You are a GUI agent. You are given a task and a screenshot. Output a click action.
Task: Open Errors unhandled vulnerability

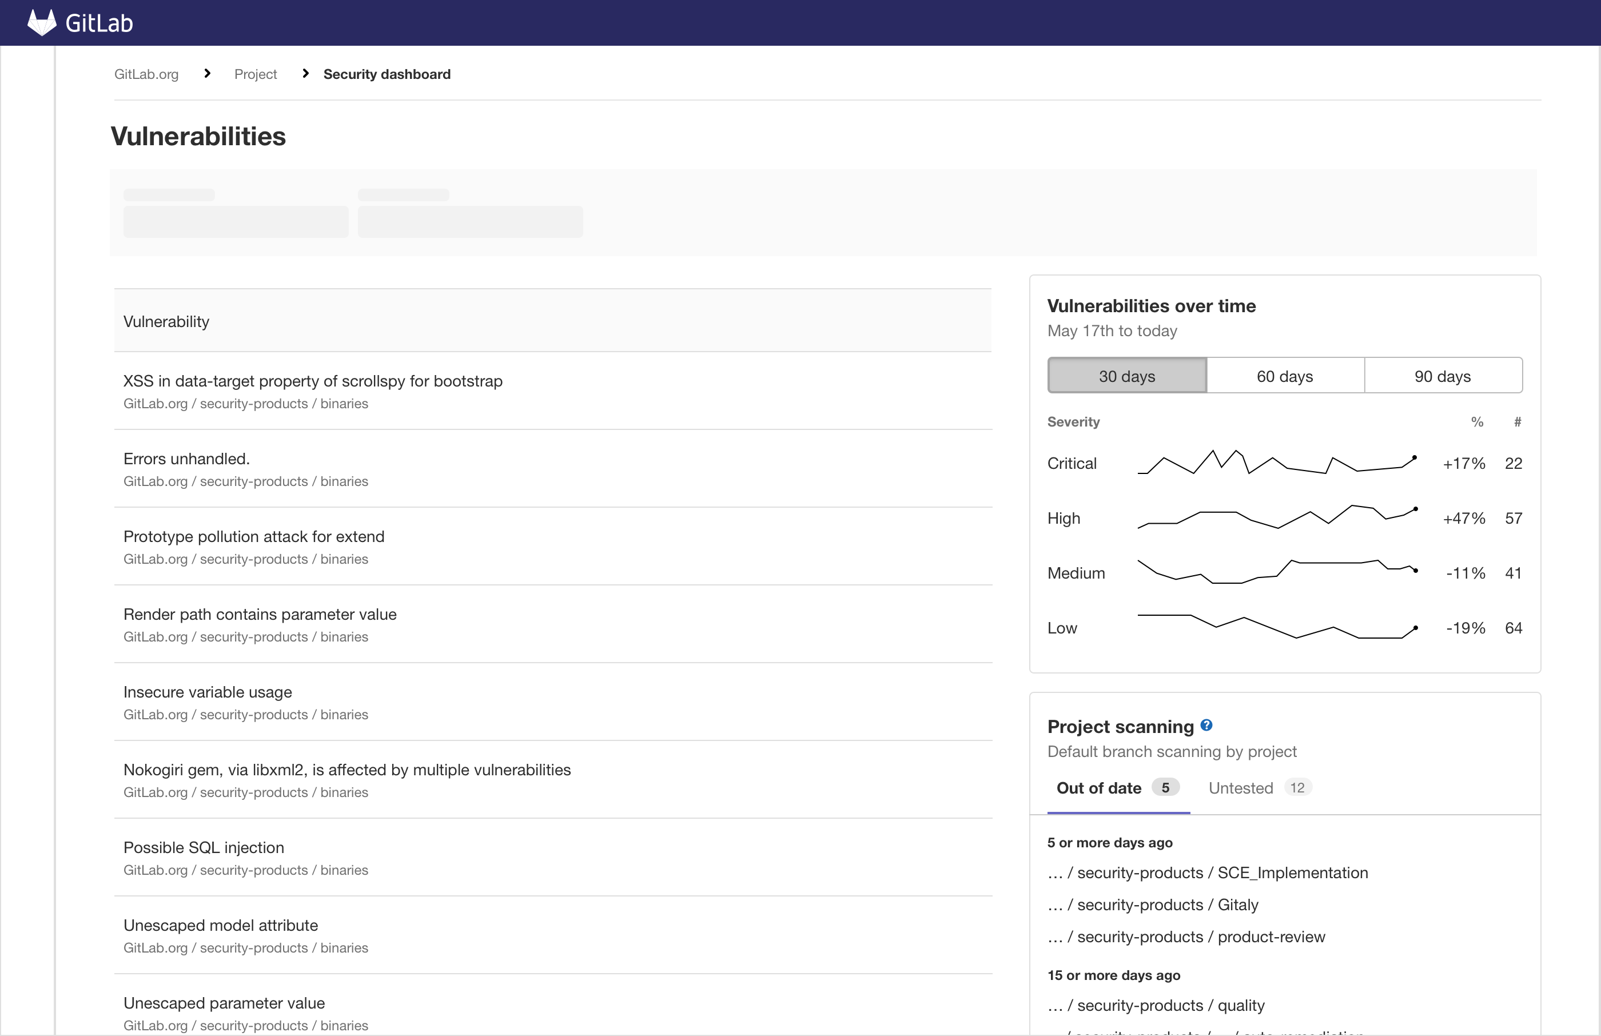[x=186, y=459]
